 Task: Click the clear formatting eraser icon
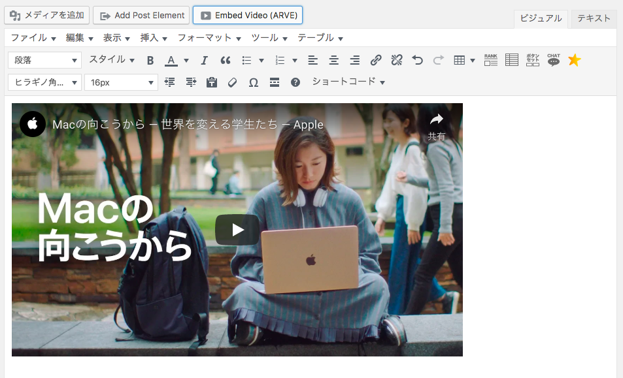click(x=233, y=82)
